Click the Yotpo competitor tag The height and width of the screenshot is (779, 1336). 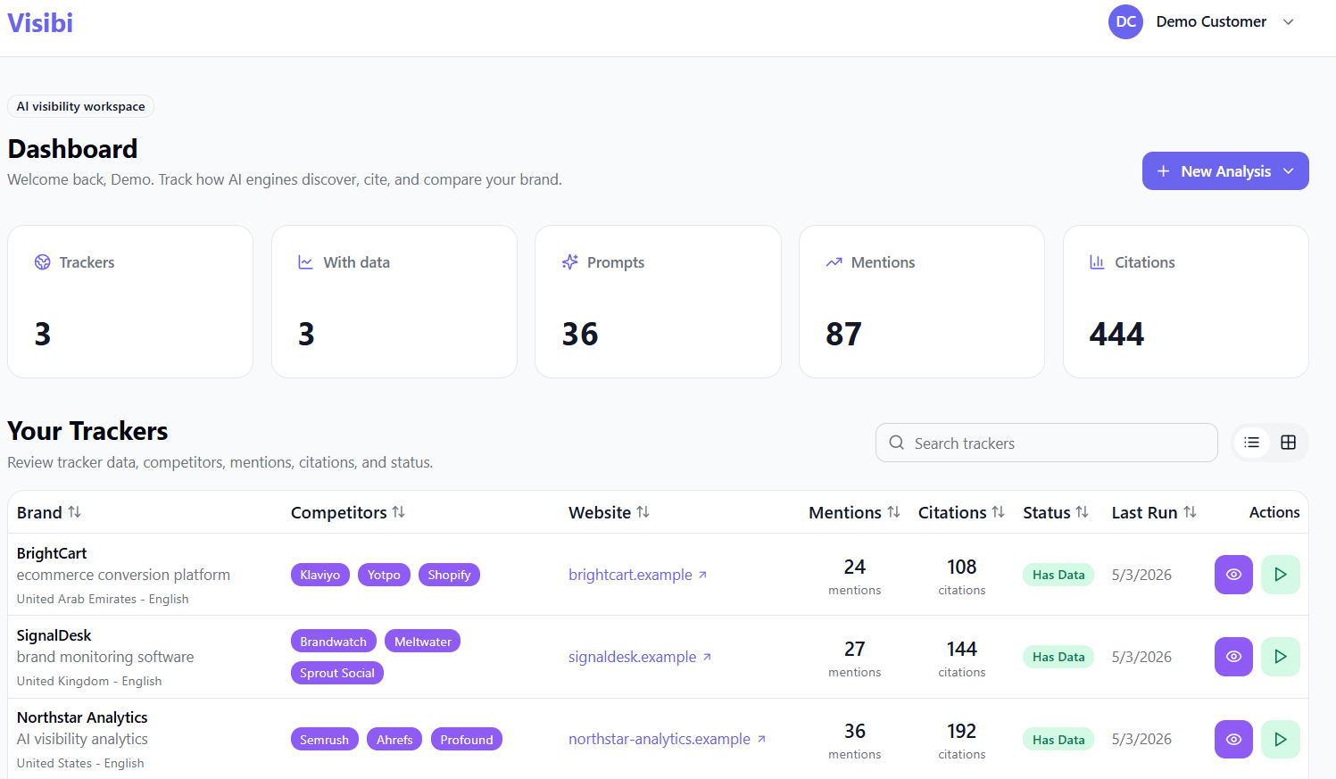tap(384, 575)
